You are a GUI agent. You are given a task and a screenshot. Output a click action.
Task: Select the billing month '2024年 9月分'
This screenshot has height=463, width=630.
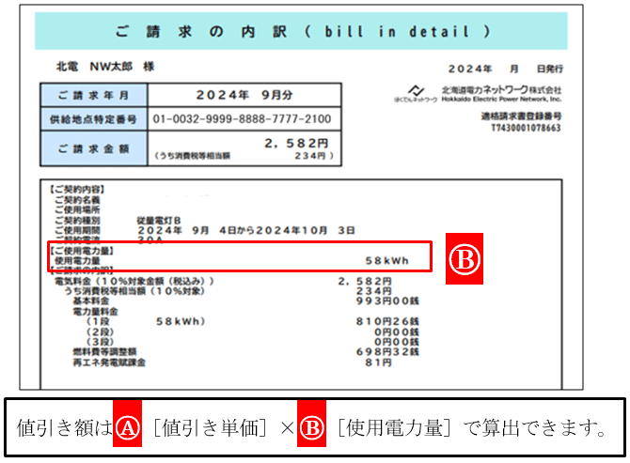[x=244, y=95]
